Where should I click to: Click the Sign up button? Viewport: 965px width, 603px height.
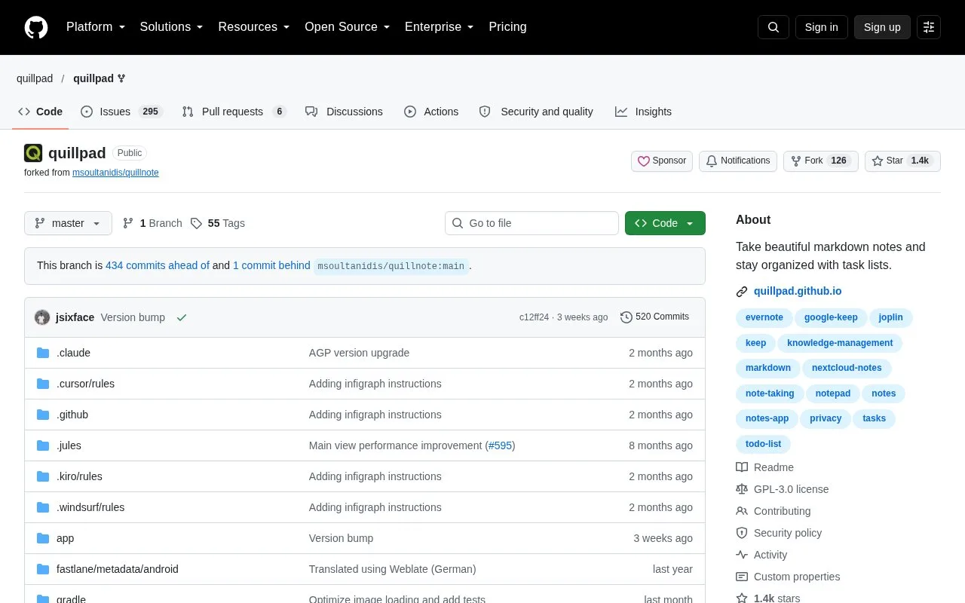pyautogui.click(x=882, y=27)
